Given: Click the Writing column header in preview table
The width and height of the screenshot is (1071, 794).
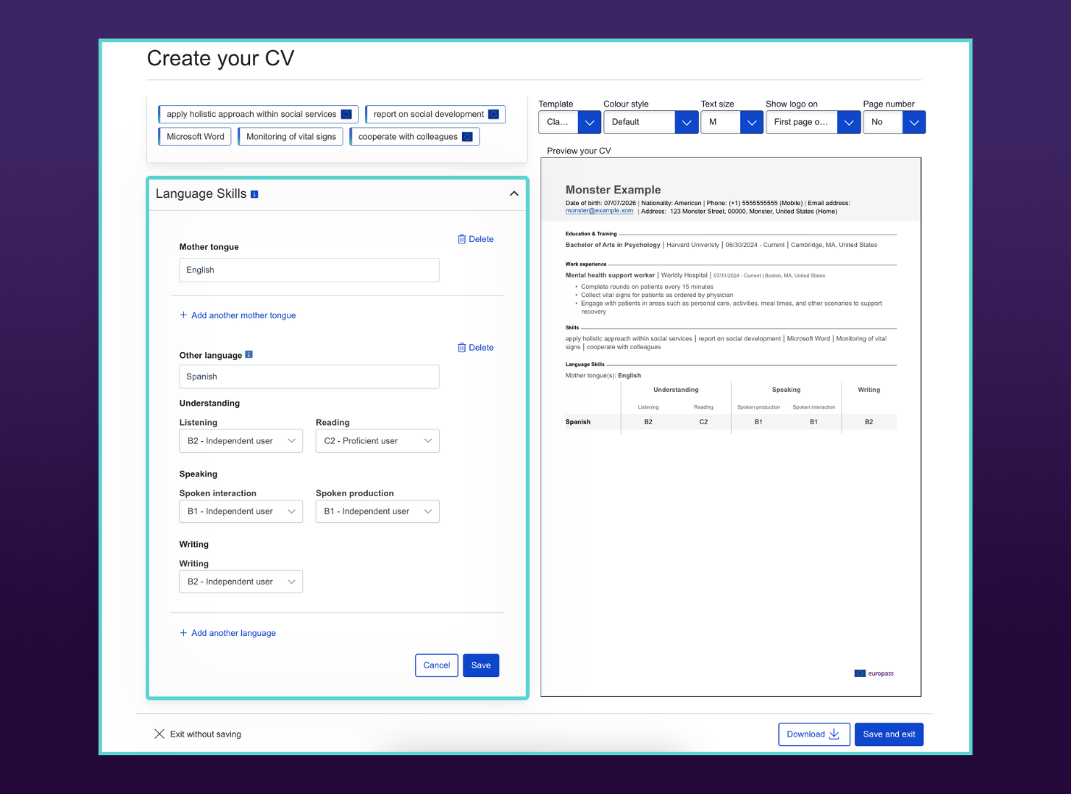Looking at the screenshot, I should (x=869, y=390).
